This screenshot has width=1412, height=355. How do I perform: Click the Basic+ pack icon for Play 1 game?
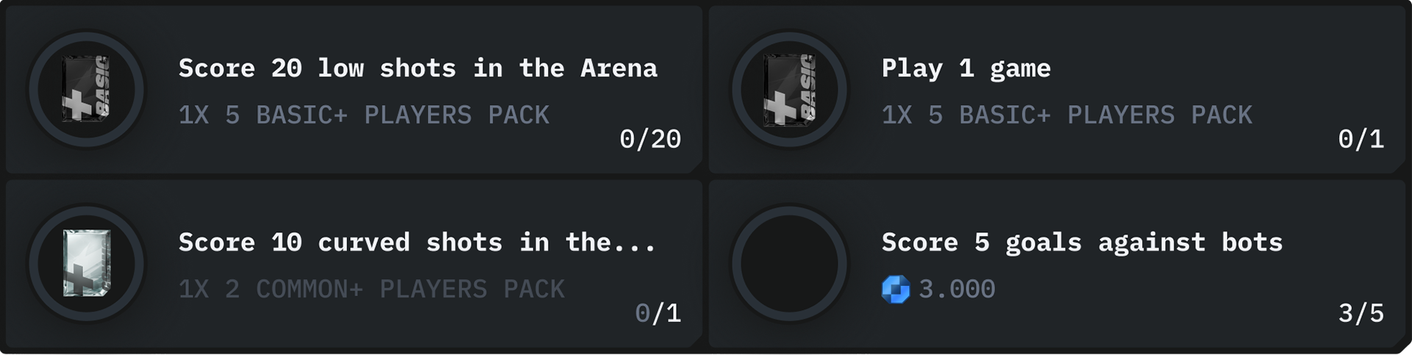pos(789,89)
